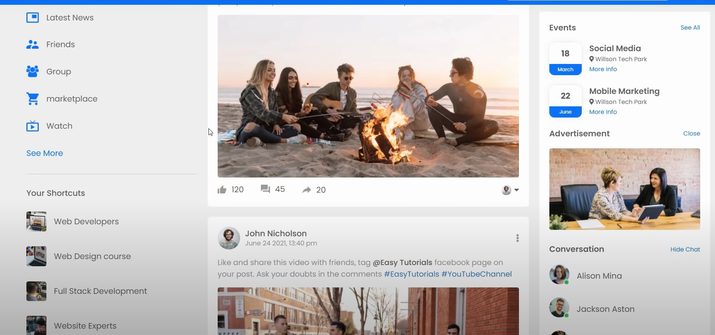Open chat with Jackson Aston name
The height and width of the screenshot is (335, 715).
[605, 309]
